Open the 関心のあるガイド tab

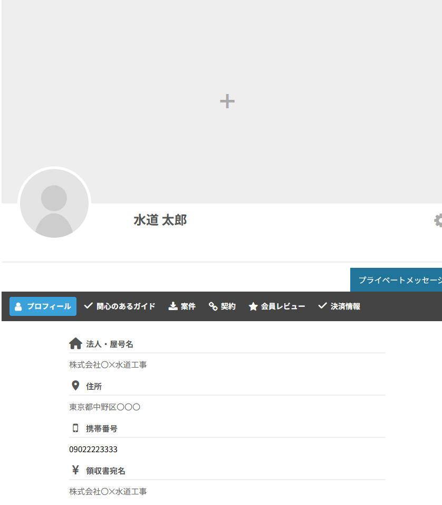(x=120, y=306)
